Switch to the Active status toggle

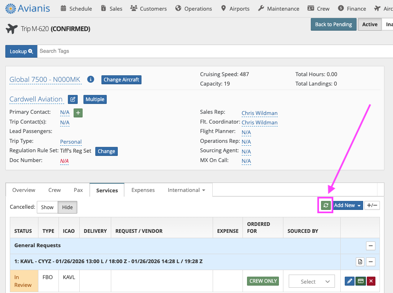click(x=369, y=25)
